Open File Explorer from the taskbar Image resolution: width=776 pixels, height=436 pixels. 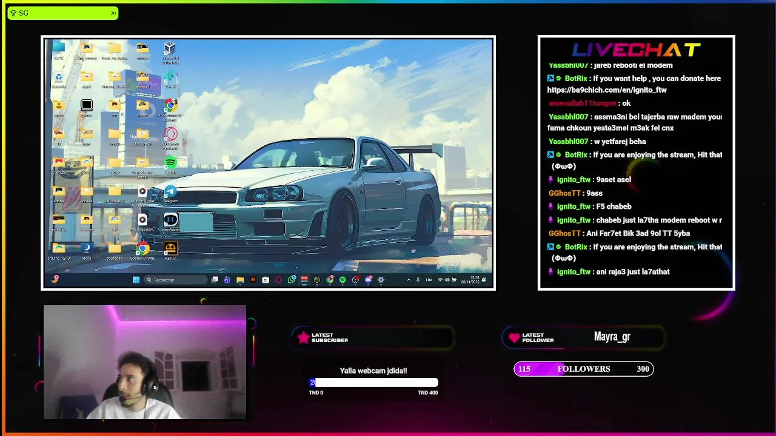pos(240,280)
